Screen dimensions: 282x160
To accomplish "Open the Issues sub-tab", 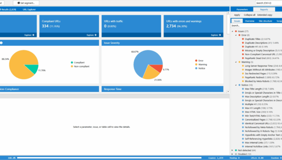I will tap(237, 21).
